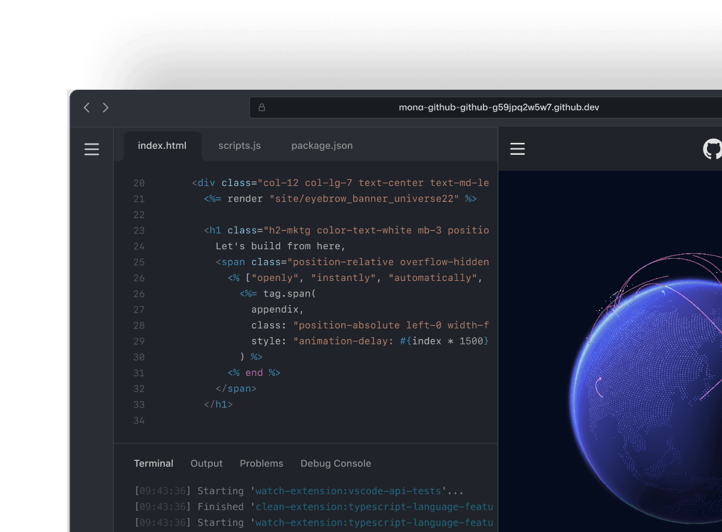Click the 'tag.span(' code text
The height and width of the screenshot is (532, 722).
[x=290, y=293]
